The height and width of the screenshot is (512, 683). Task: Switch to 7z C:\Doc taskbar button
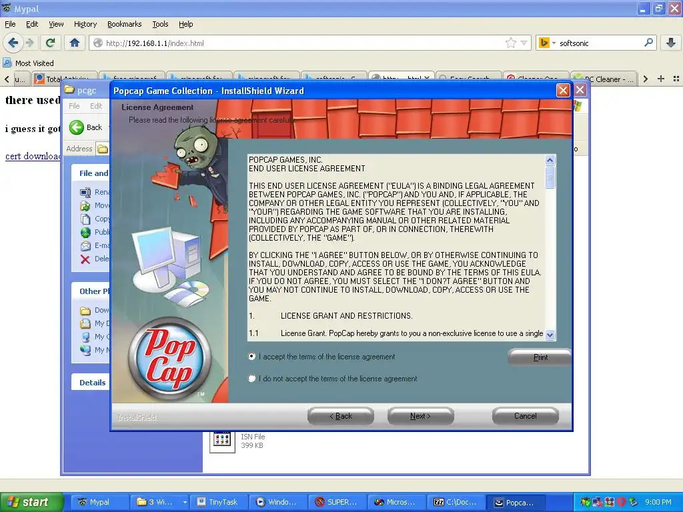pos(456,502)
